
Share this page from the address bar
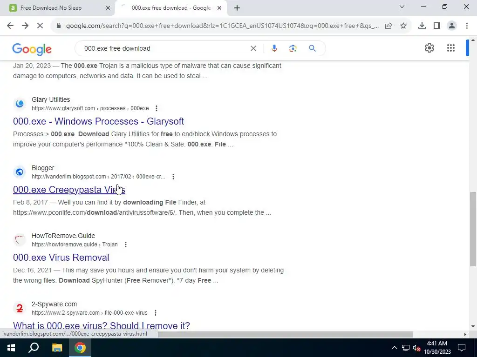click(388, 26)
